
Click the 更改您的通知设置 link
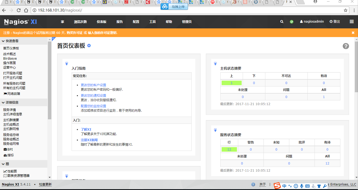tap(93, 96)
